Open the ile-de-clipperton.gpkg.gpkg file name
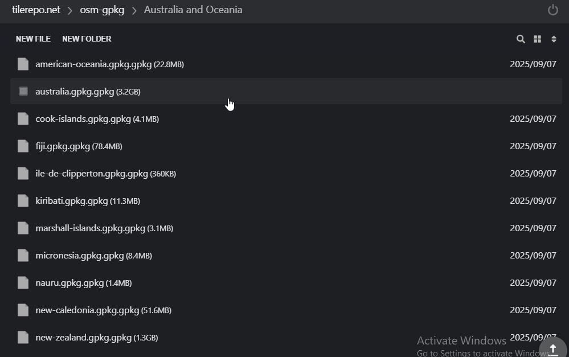 point(92,174)
